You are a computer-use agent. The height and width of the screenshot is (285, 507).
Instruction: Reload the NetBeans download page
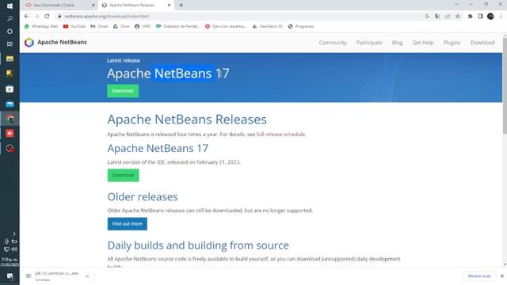(x=47, y=16)
